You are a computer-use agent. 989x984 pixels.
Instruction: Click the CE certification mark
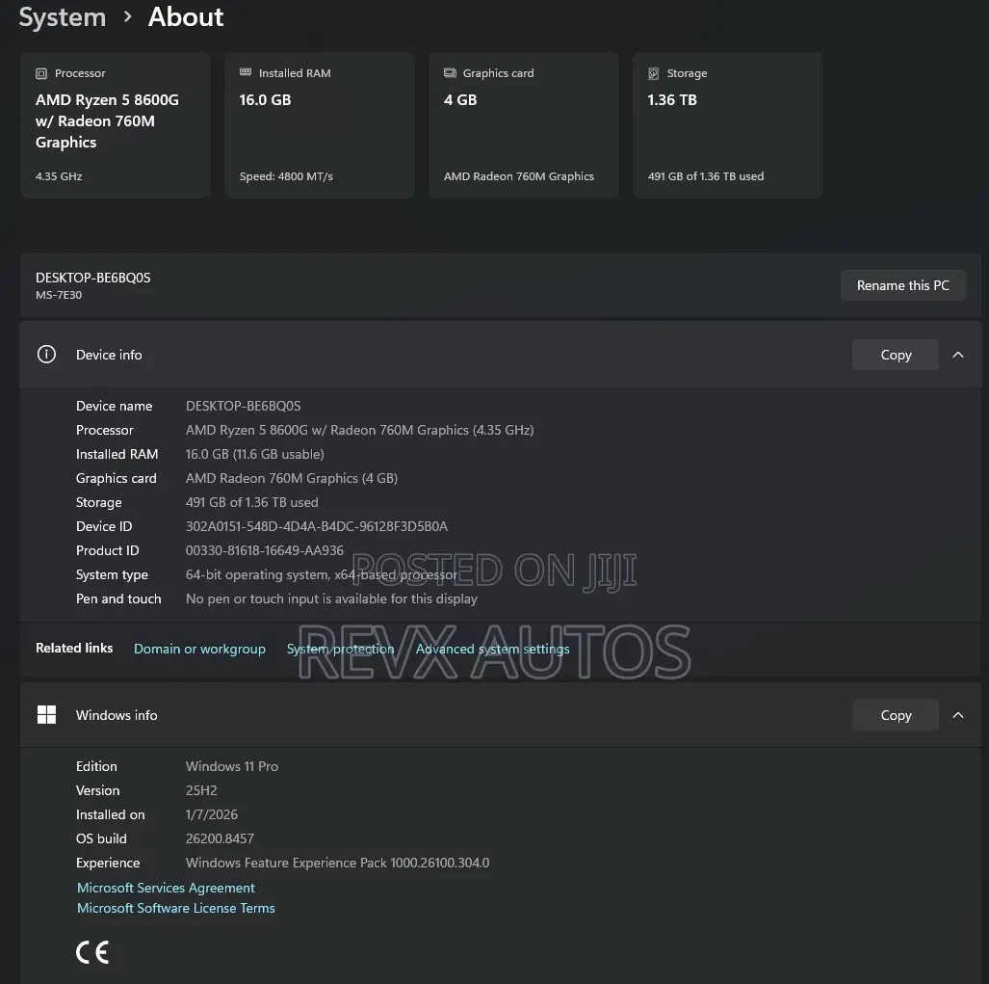pyautogui.click(x=92, y=952)
